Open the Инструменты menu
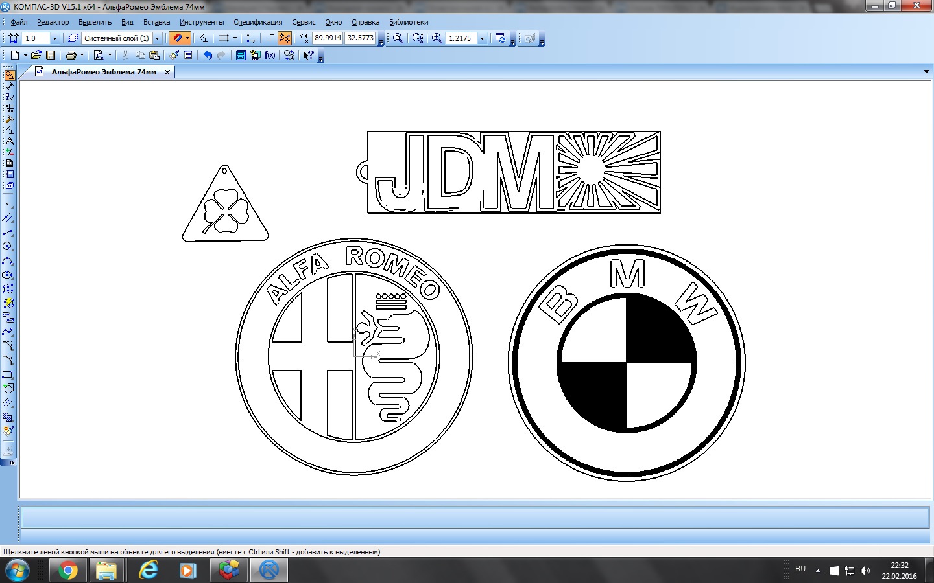Image resolution: width=934 pixels, height=583 pixels. pyautogui.click(x=202, y=22)
